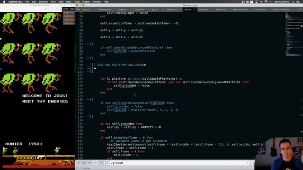Image resolution: width=303 pixels, height=170 pixels.
Task: Toggle regular expression mode in find bar
Action: pyautogui.click(x=79, y=163)
